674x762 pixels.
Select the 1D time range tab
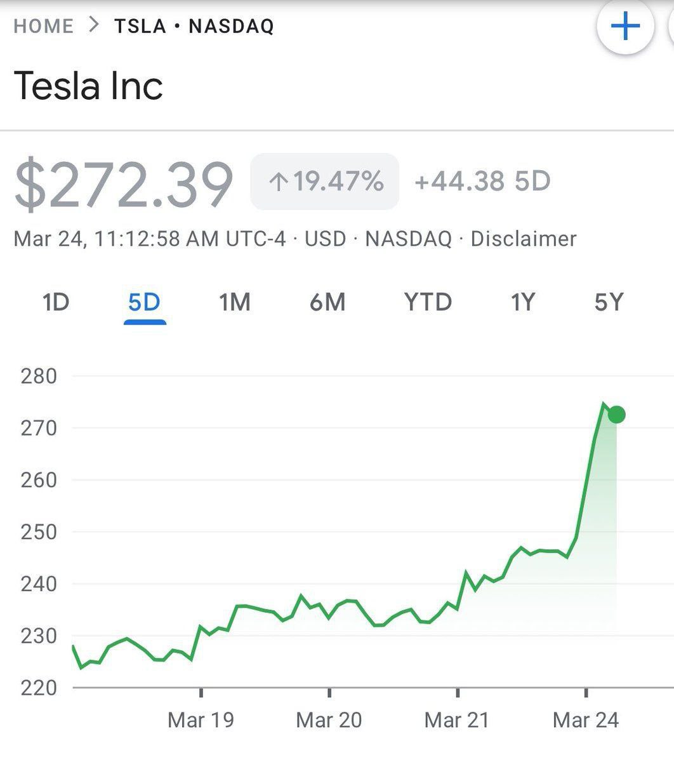[x=56, y=302]
